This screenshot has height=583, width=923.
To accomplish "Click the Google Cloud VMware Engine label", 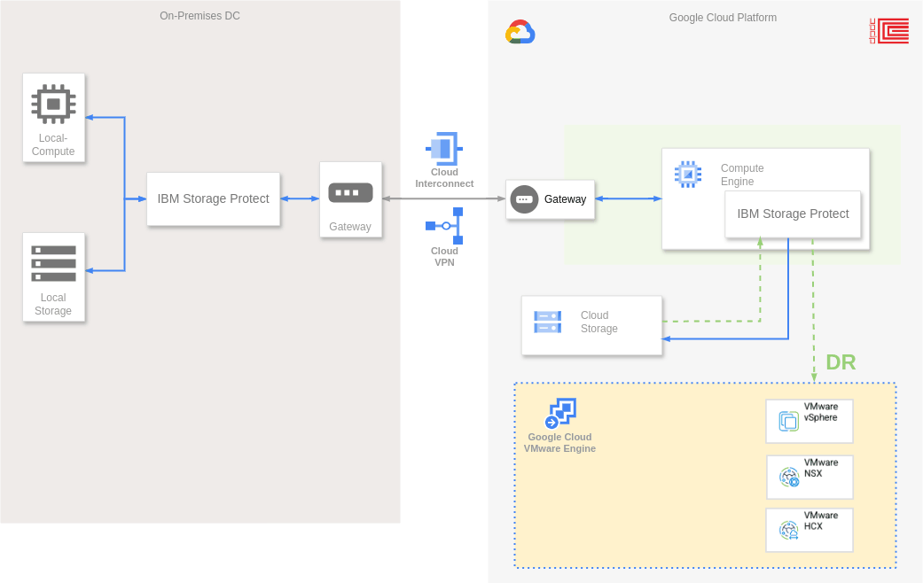I will 559,442.
